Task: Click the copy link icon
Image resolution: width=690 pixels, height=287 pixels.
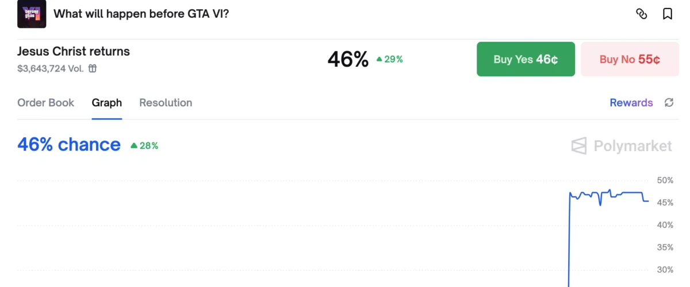Action: click(x=642, y=14)
